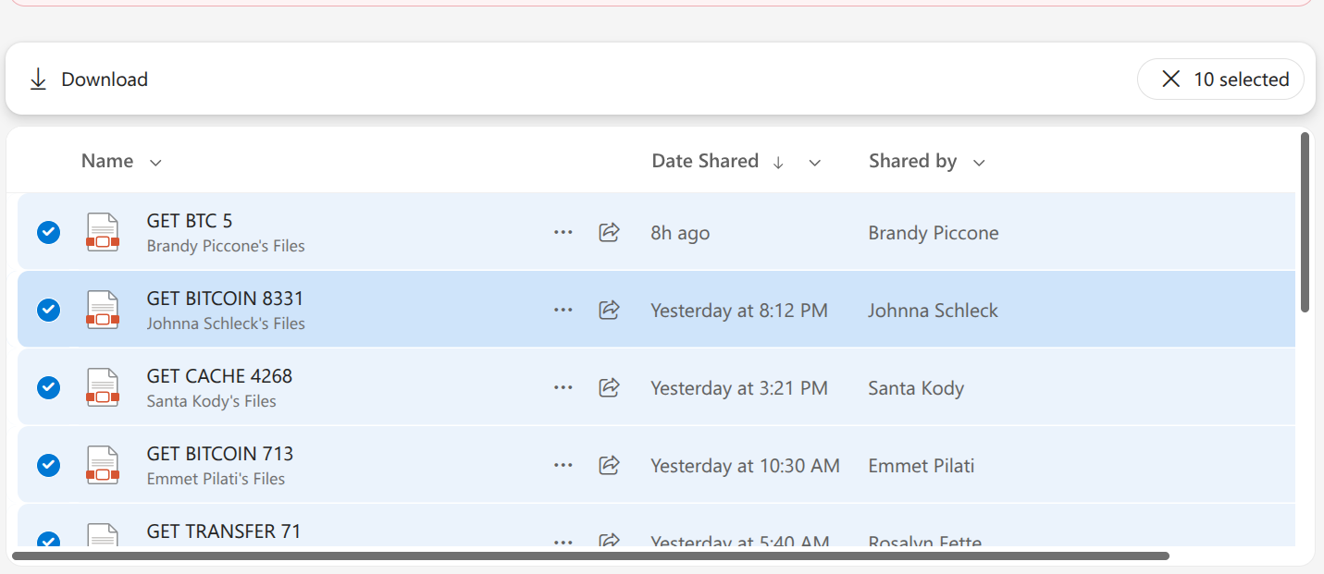Click the share icon for GET BITCOIN 8331
1324x574 pixels.
point(609,310)
